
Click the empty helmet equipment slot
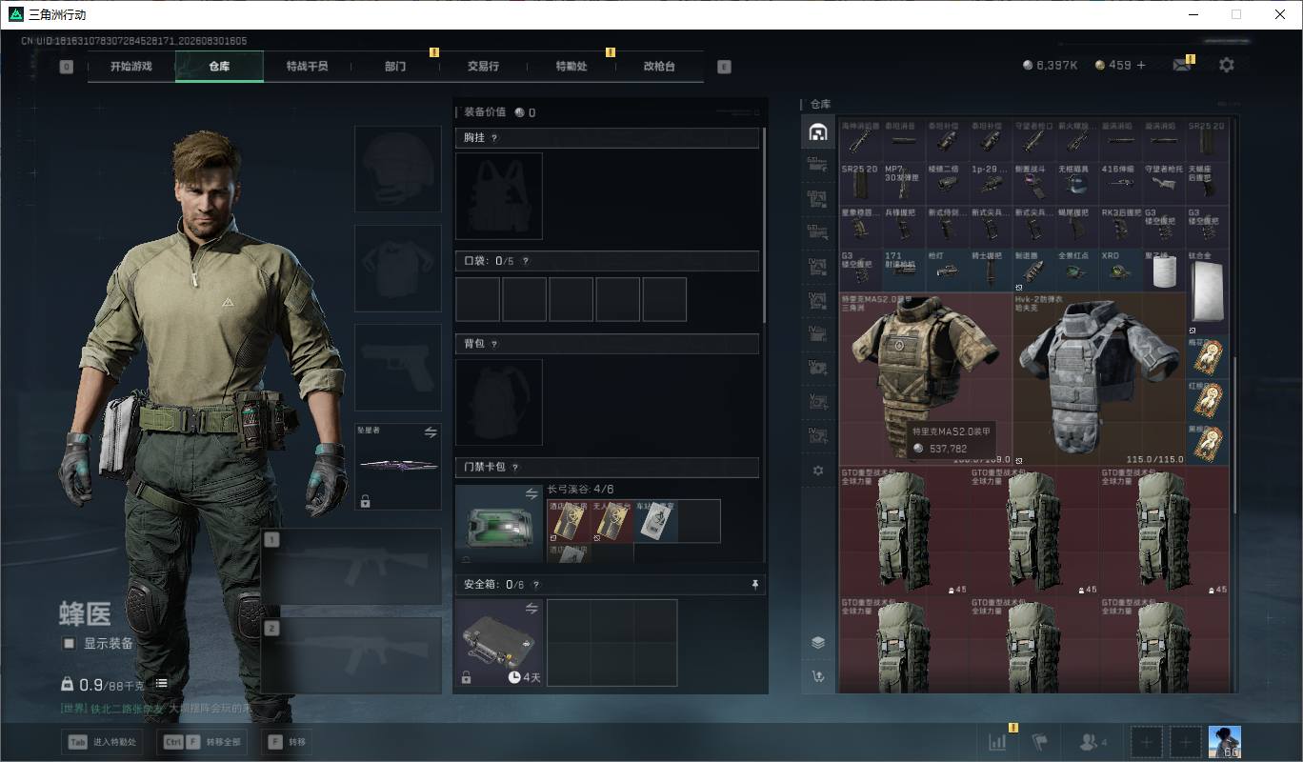coord(398,169)
